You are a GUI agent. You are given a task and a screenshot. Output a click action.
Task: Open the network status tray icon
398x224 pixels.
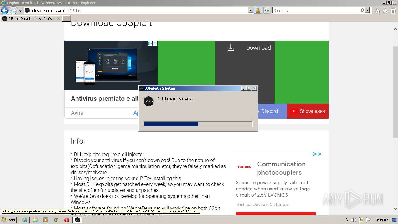(360, 220)
